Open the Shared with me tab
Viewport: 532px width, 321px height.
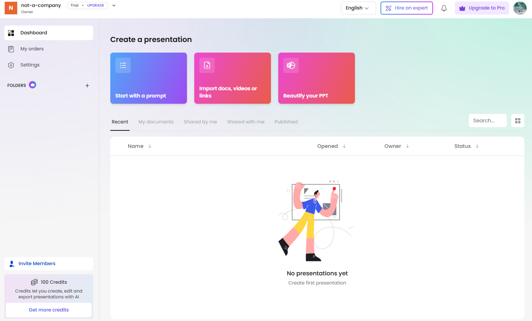click(246, 122)
